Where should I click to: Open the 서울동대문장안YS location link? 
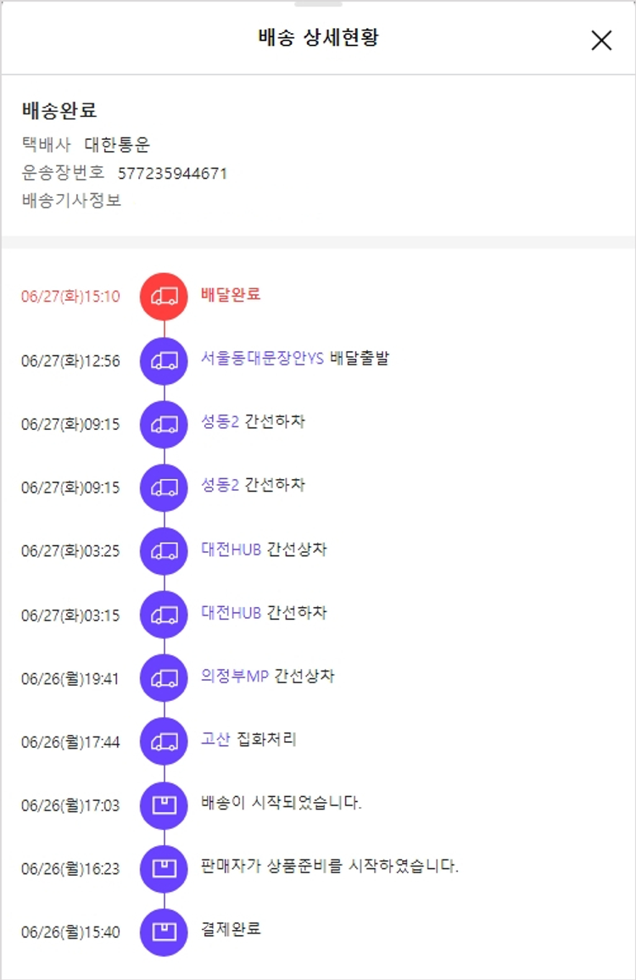click(263, 358)
